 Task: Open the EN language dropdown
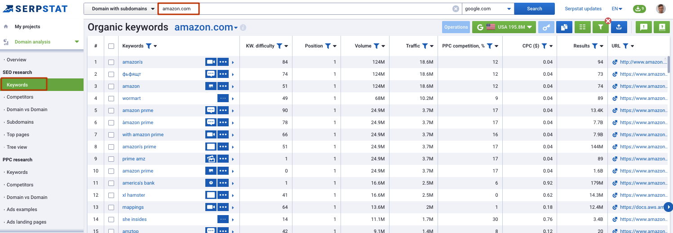617,9
